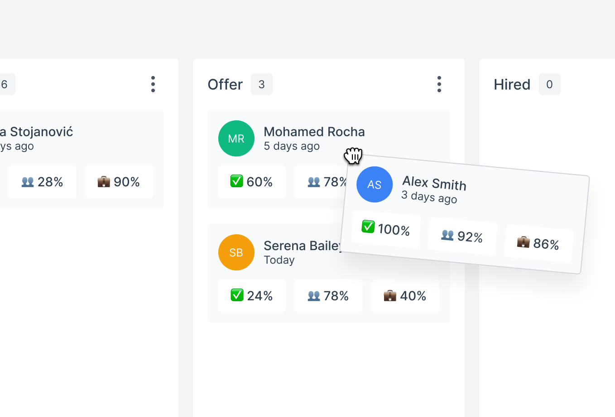615x417 pixels.
Task: Click Stojanović's briefcase 90% score
Action: [x=119, y=182]
